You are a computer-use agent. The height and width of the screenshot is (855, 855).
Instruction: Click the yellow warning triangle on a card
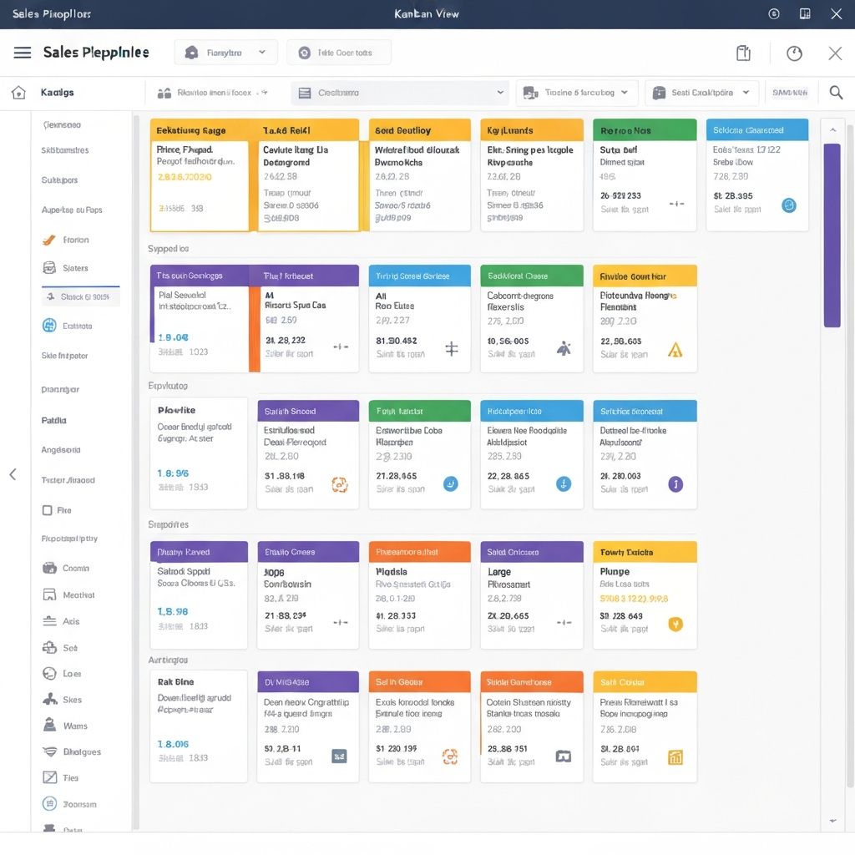point(675,349)
